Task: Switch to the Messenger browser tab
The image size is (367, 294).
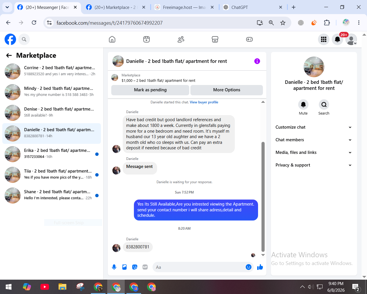Action: click(x=47, y=7)
